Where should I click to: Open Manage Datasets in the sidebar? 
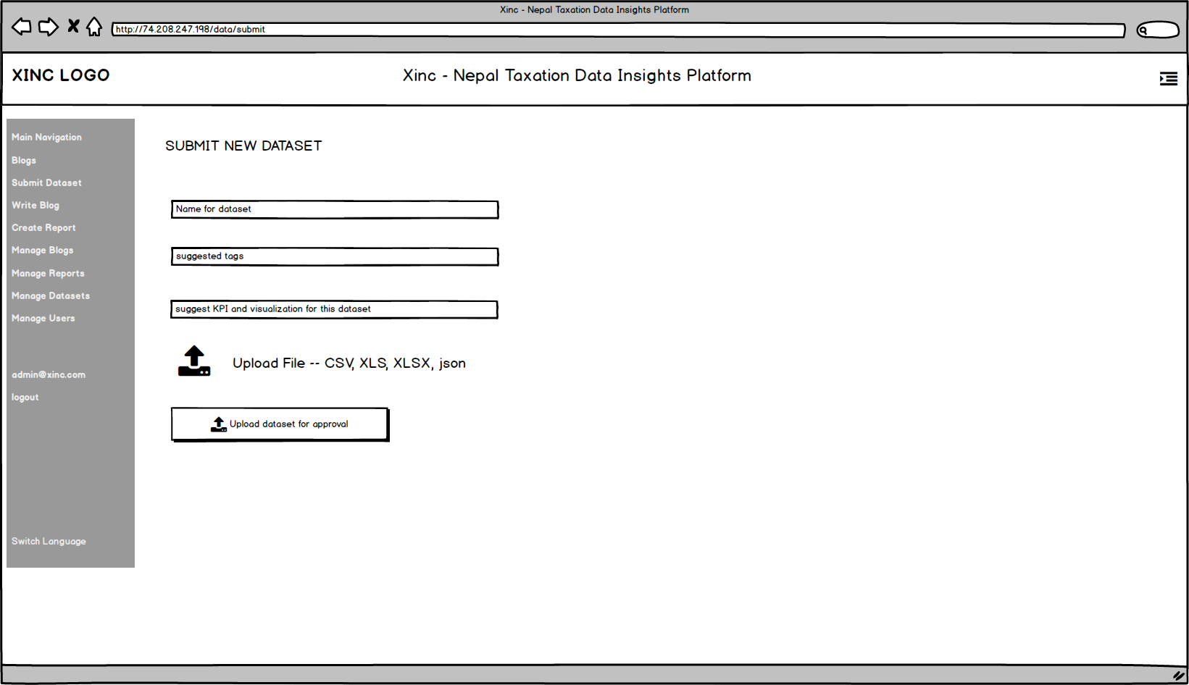[51, 295]
